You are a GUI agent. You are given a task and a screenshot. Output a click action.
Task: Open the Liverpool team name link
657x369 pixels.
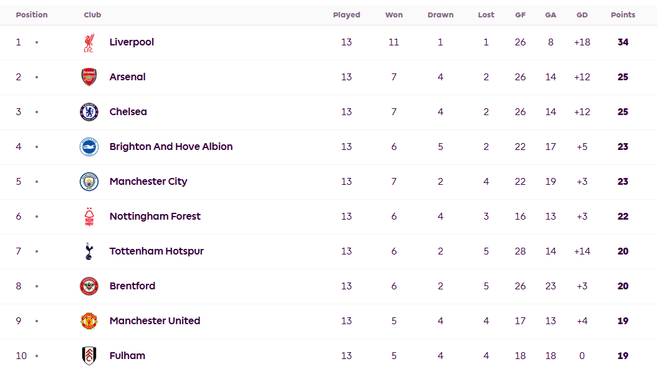click(x=132, y=42)
